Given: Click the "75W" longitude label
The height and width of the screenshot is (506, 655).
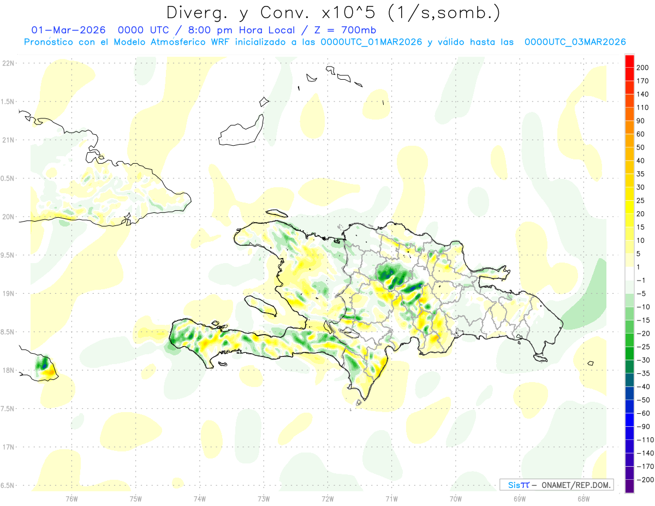Looking at the screenshot, I should pos(135,499).
